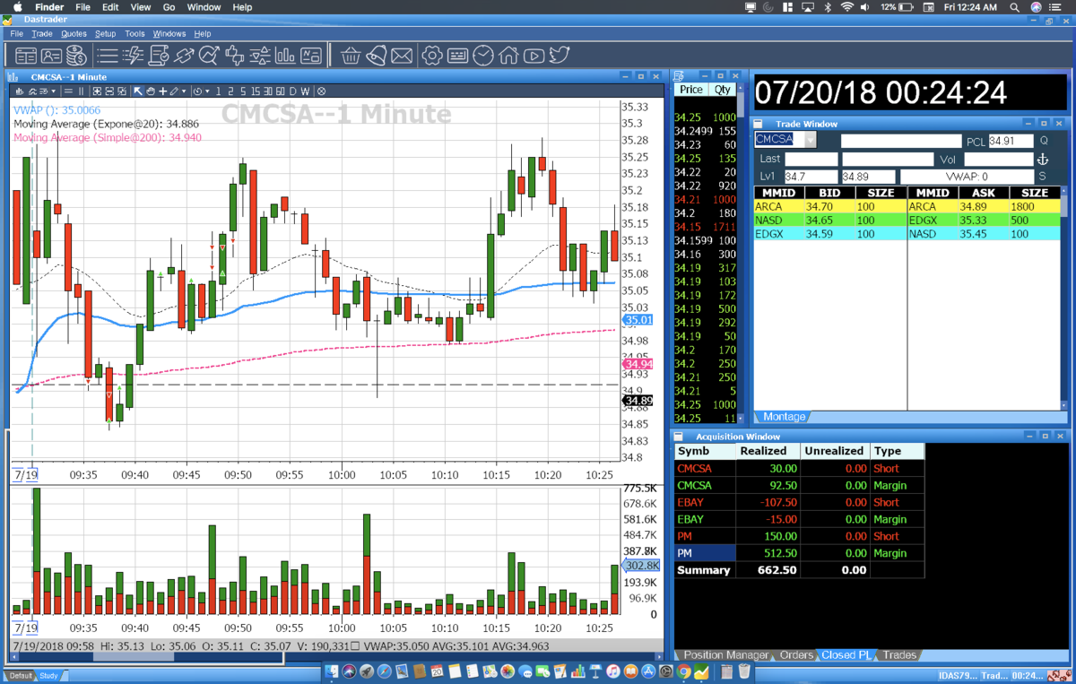Expand the CMCSA symbol dropdown in Trade Window
1076x684 pixels.
click(811, 140)
